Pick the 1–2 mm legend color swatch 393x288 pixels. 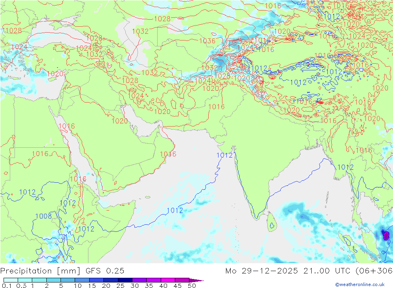tap(39, 280)
